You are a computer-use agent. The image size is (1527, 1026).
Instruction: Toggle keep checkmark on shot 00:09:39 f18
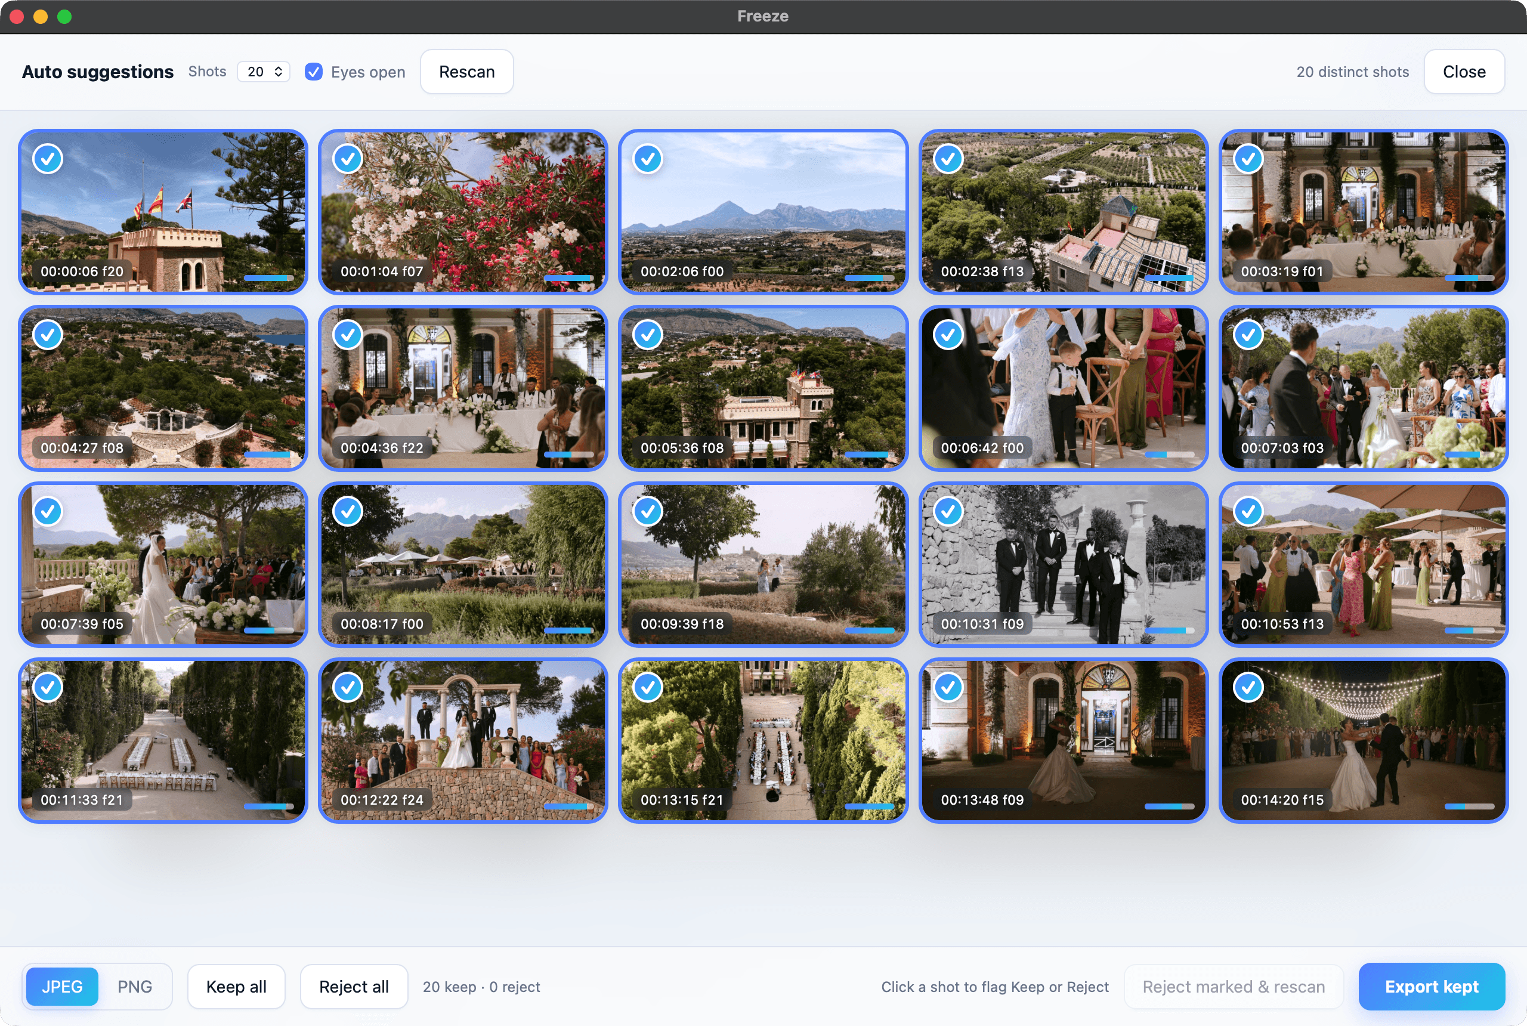point(648,512)
